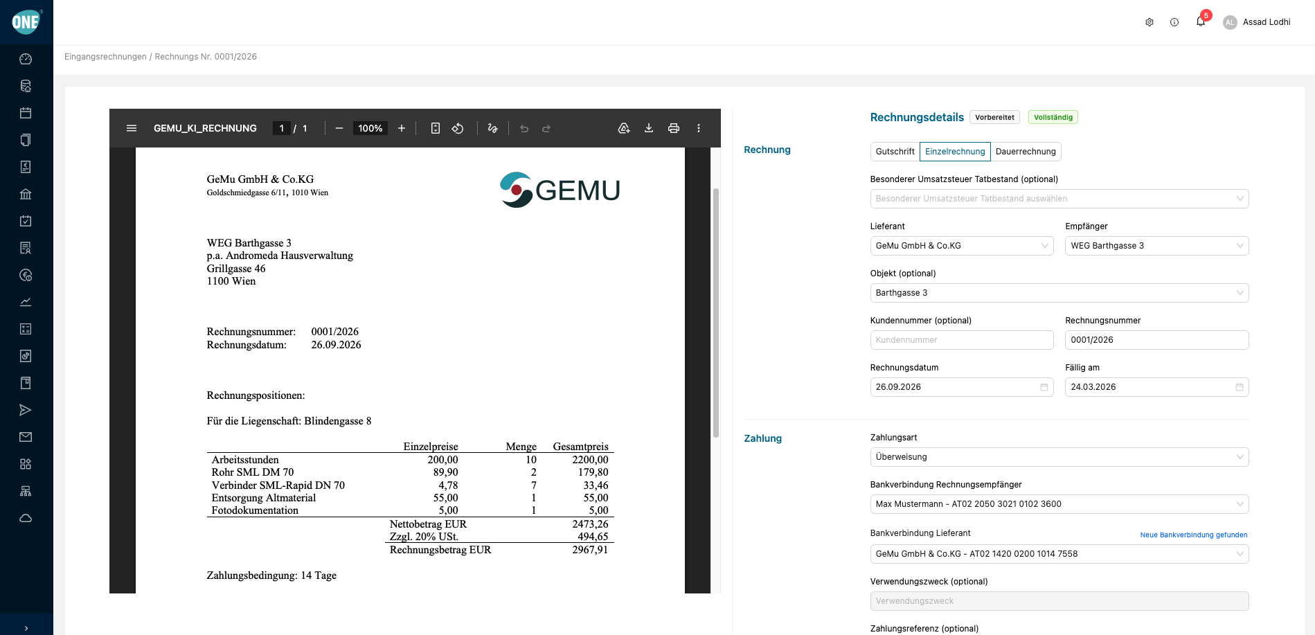Click the Verwendungszweck field
This screenshot has width=1315, height=635.
[x=1059, y=601]
